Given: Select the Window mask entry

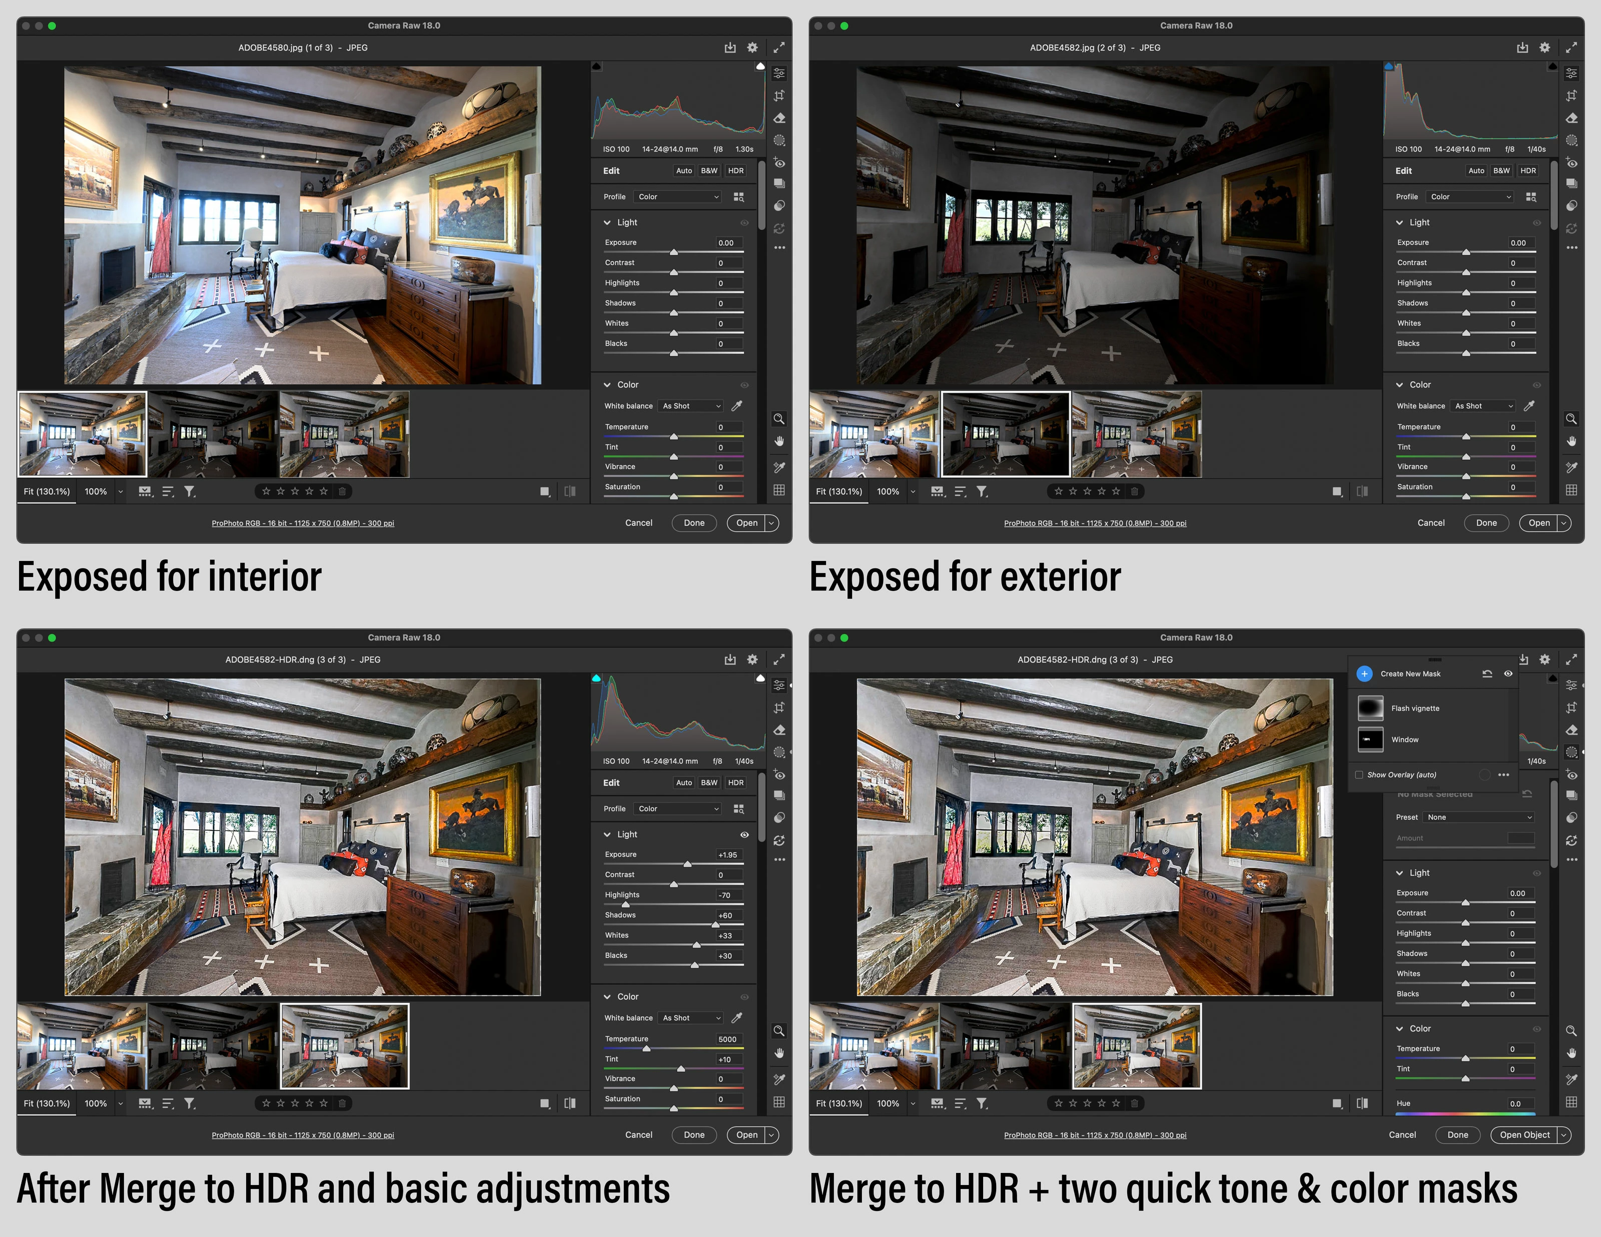Looking at the screenshot, I should click(x=1404, y=740).
